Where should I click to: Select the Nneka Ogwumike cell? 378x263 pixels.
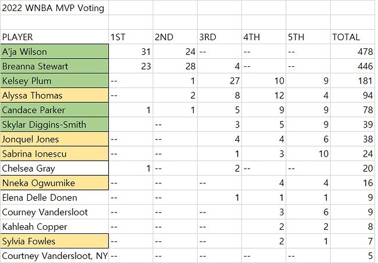pos(54,183)
